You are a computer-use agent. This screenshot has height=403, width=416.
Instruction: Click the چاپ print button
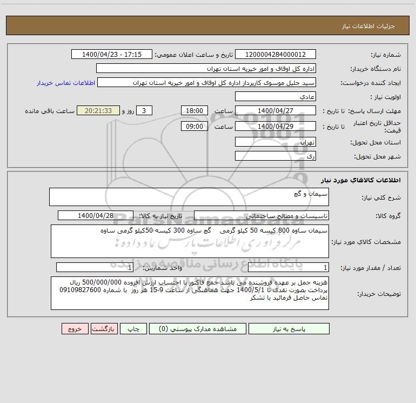pyautogui.click(x=133, y=328)
